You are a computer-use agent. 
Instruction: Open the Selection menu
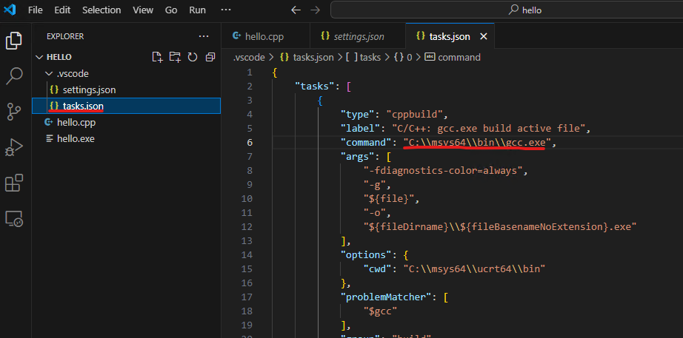(x=101, y=10)
